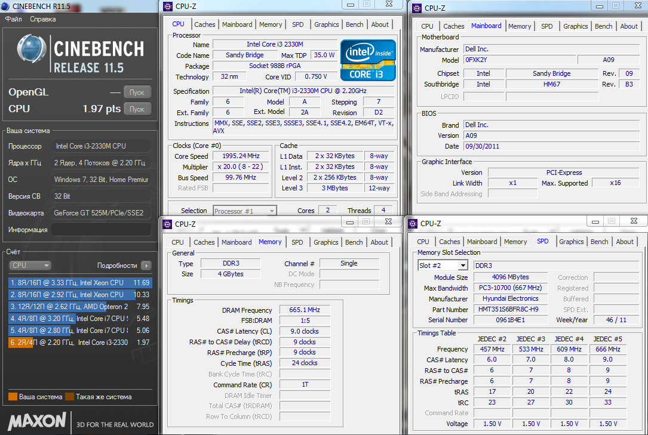This screenshot has width=648, height=435.
Task: Open the Подробности details arrow button
Action: click(146, 266)
